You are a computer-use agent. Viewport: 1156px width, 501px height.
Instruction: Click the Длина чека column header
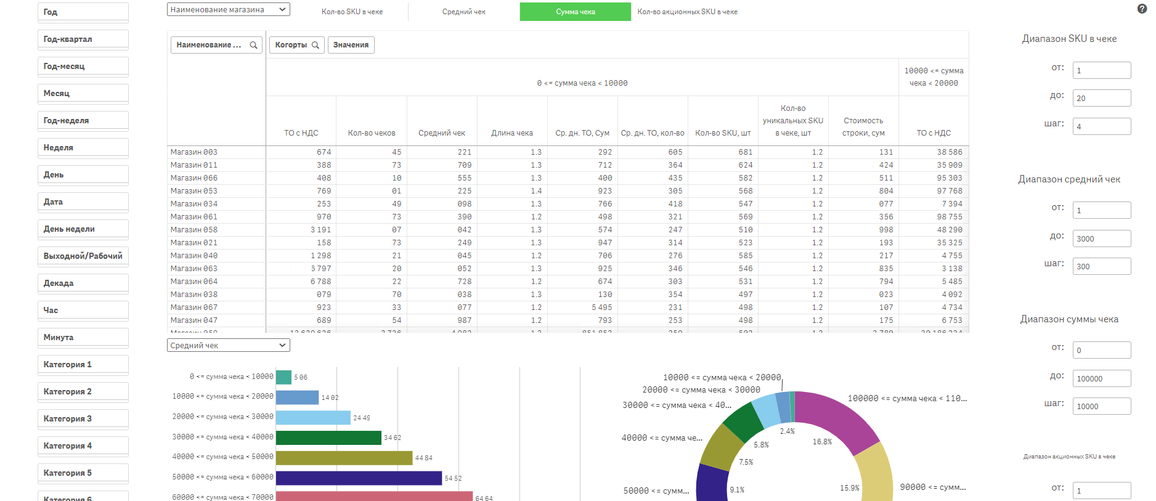(512, 133)
